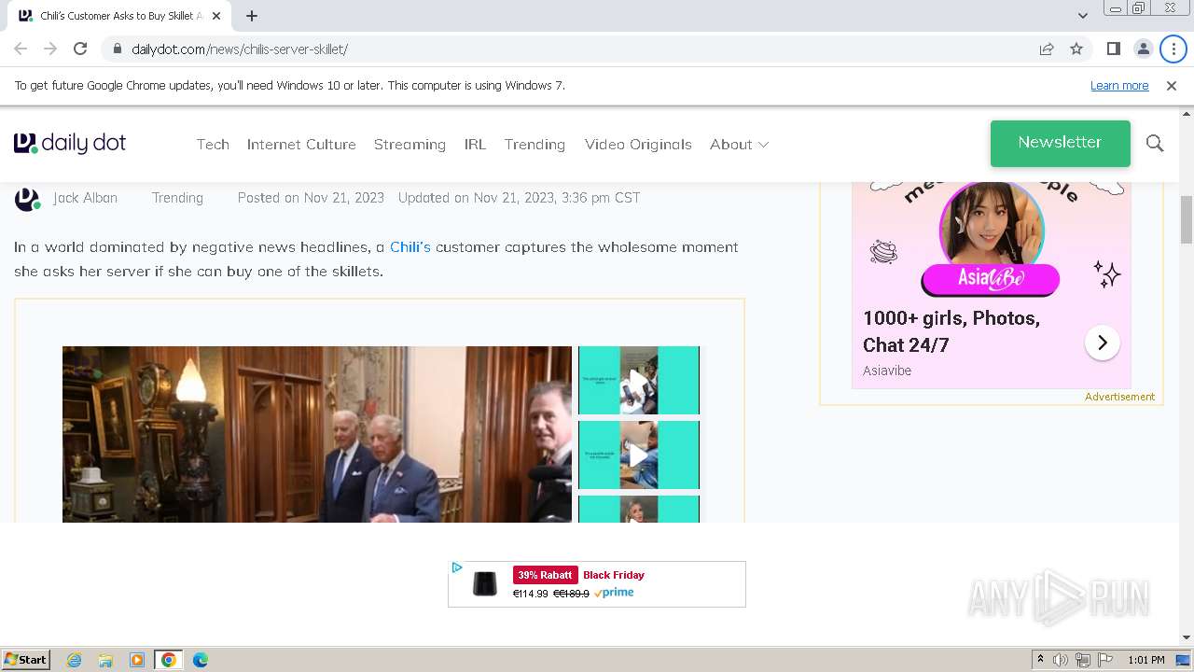
Task: Open the network tray icon
Action: point(1083,660)
